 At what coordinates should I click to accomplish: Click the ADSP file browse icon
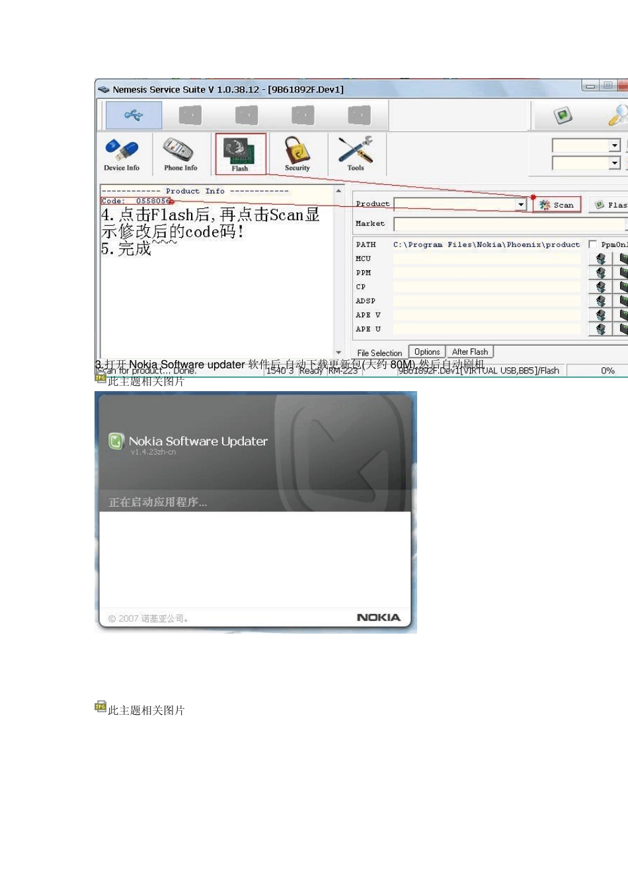[600, 301]
